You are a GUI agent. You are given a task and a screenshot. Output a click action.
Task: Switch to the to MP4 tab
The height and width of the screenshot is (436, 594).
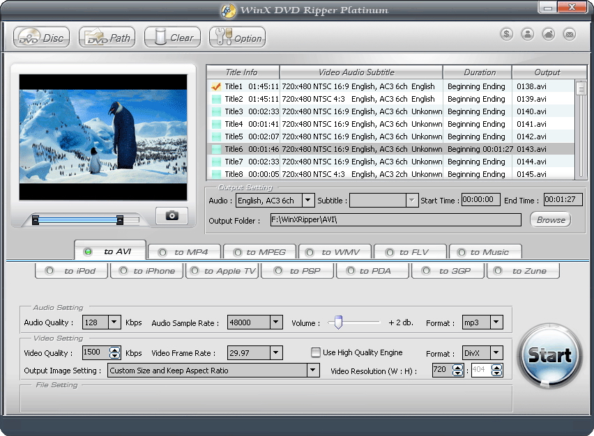pos(185,252)
